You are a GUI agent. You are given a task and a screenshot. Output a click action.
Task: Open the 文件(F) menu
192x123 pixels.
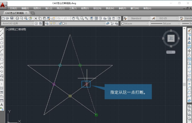tap(13, 8)
